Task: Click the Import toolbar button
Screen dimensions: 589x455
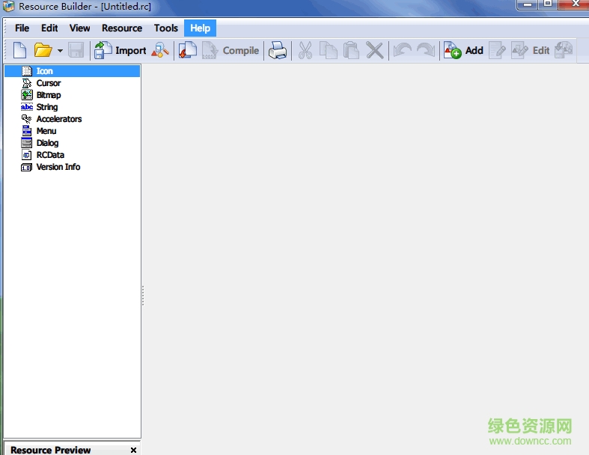Action: [x=120, y=50]
